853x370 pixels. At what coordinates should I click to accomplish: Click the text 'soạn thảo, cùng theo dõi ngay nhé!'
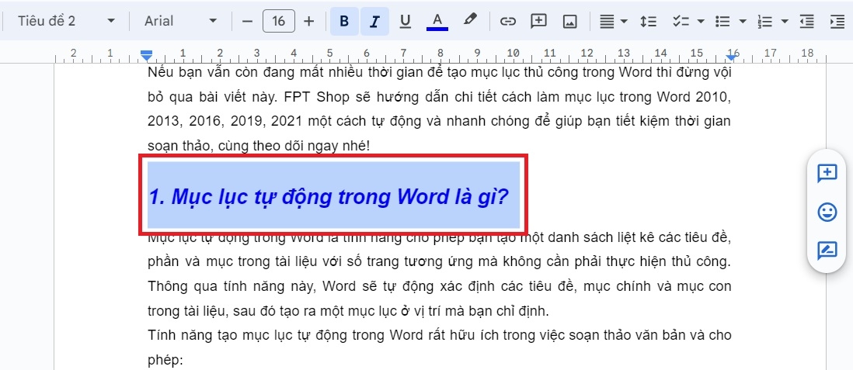tap(259, 146)
